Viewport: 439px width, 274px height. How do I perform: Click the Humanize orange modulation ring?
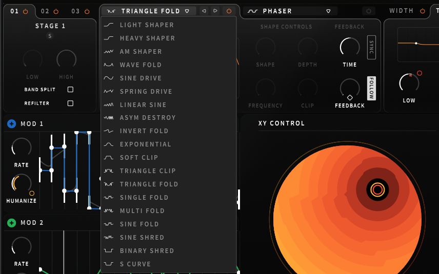tap(32, 193)
